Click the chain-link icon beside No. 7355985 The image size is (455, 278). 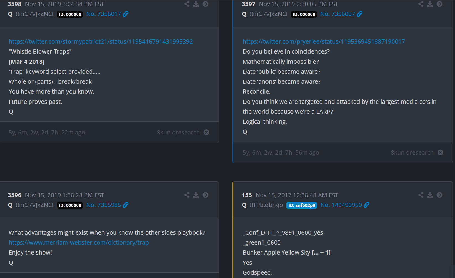pyautogui.click(x=126, y=205)
